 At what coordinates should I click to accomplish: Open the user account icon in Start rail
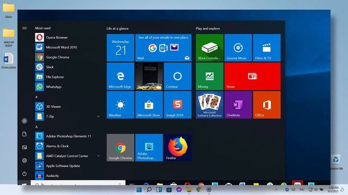(x=24, y=121)
